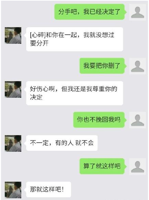Select the white bubble "好伤心啊，但我还是我尊重你的决定"
149x200 pixels.
point(74,93)
